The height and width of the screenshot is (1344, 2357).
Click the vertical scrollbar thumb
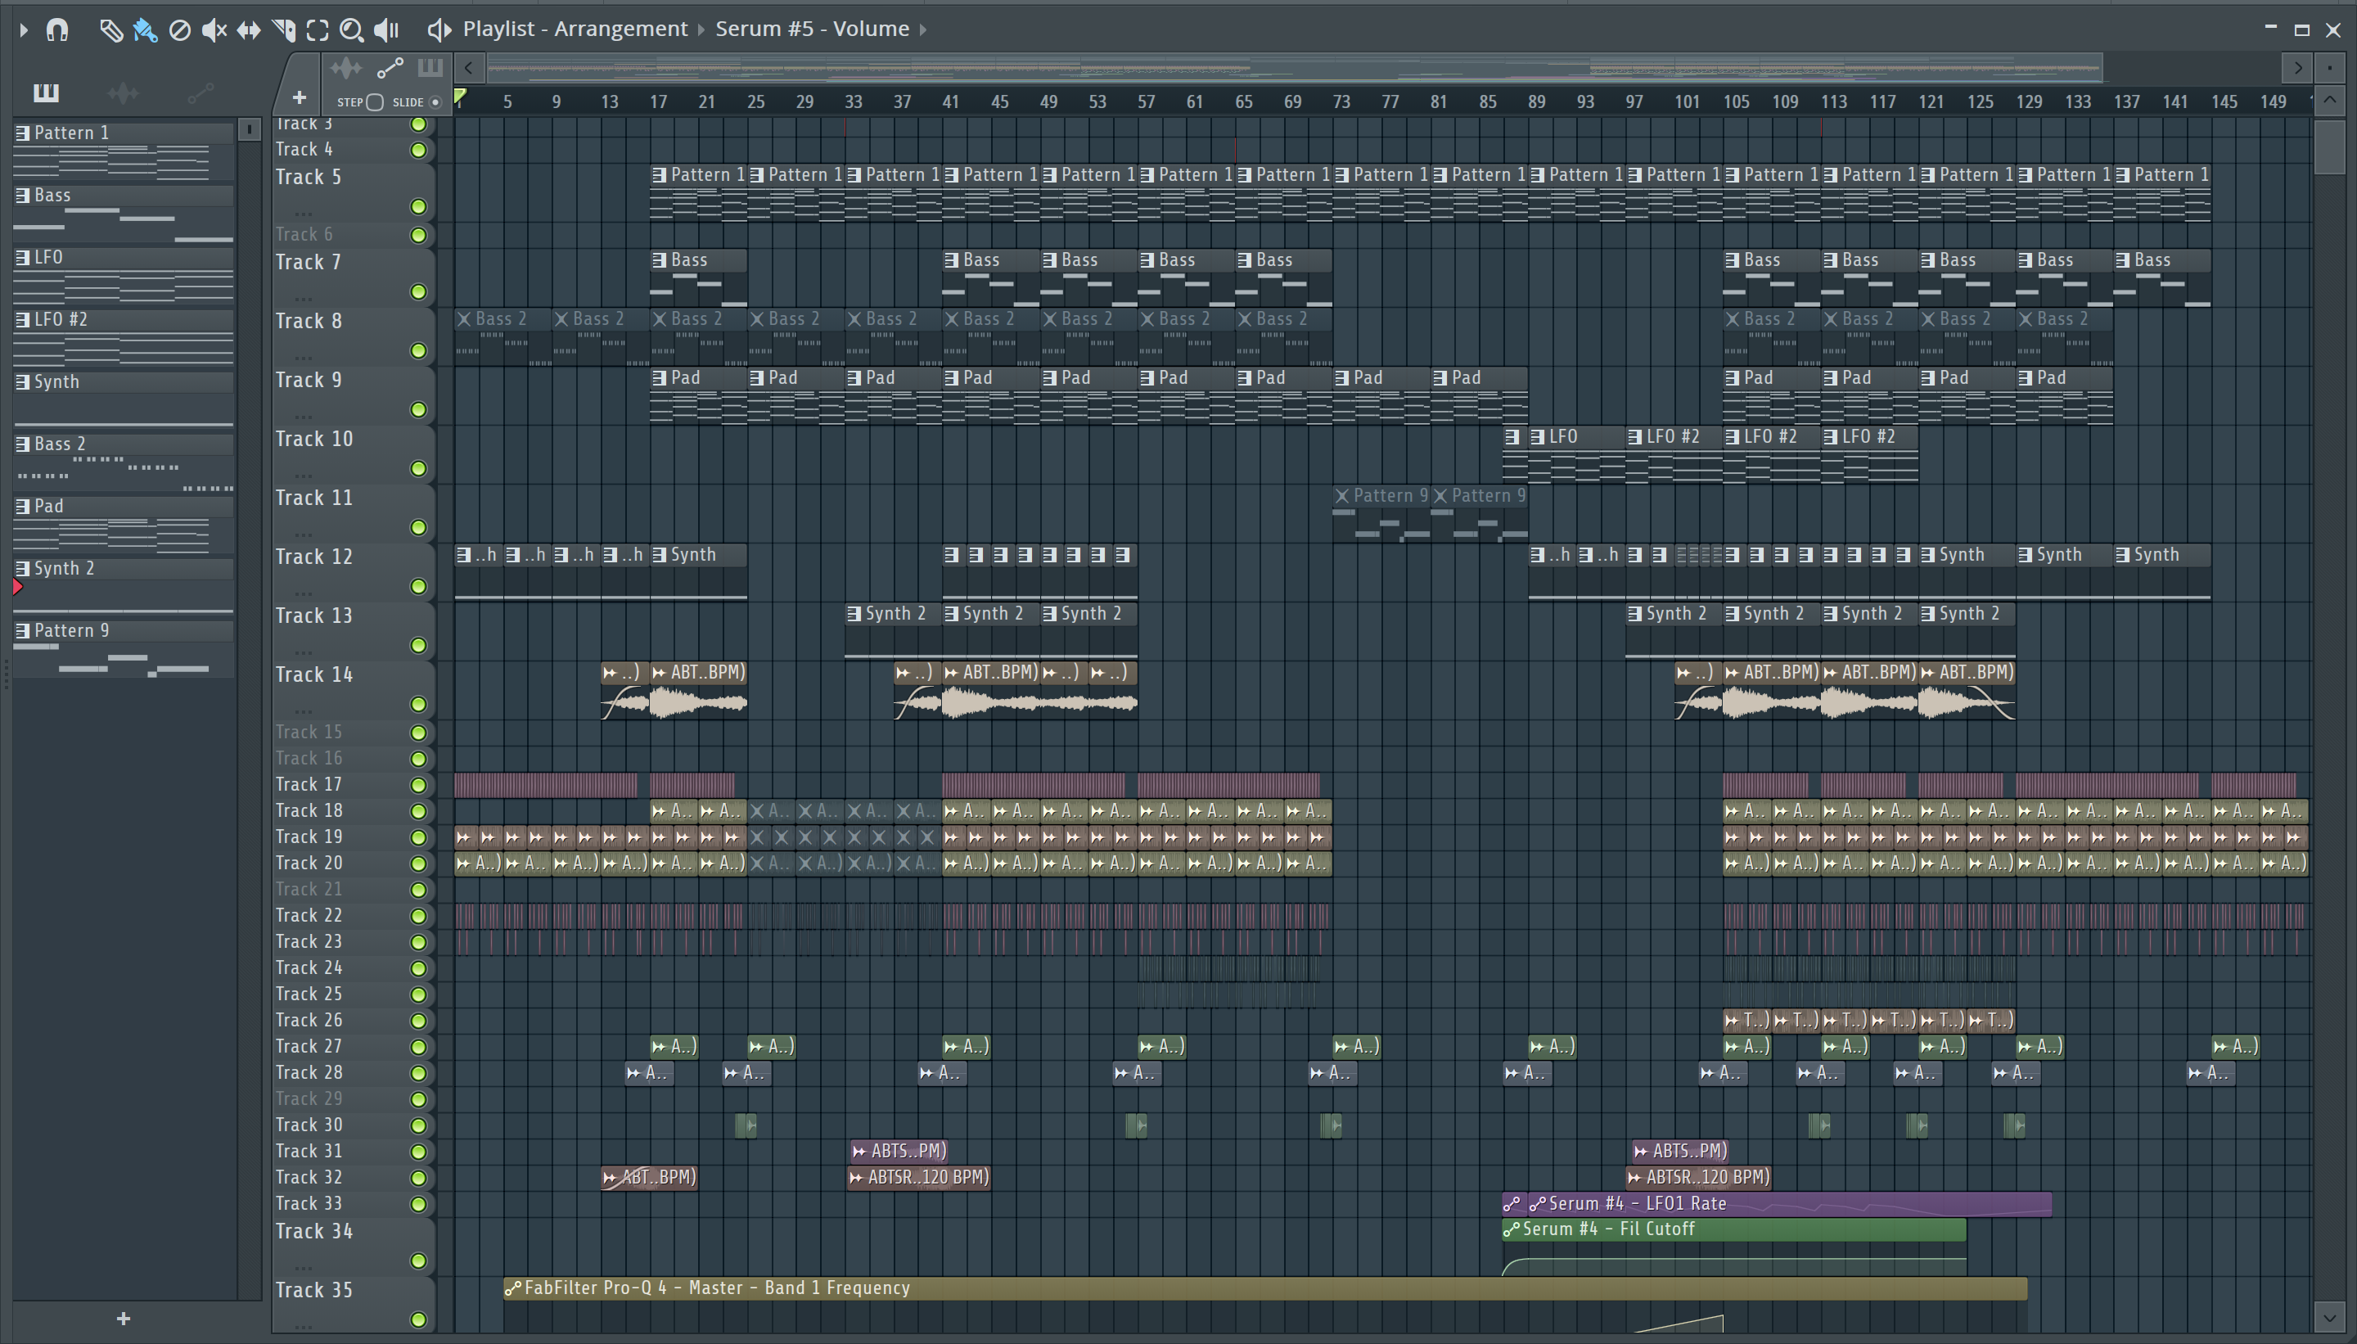point(2329,146)
